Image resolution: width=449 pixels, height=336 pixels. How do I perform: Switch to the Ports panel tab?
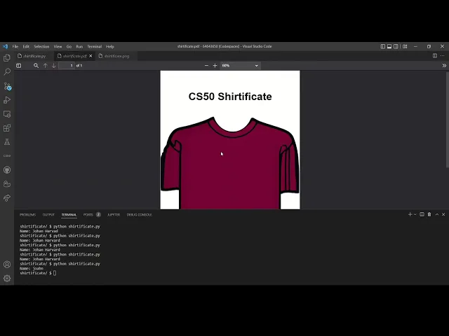(88, 215)
